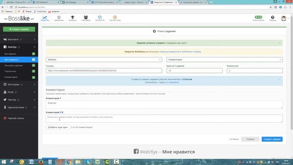
Task: Open the Партнерка people icon section
Action: (x=86, y=18)
